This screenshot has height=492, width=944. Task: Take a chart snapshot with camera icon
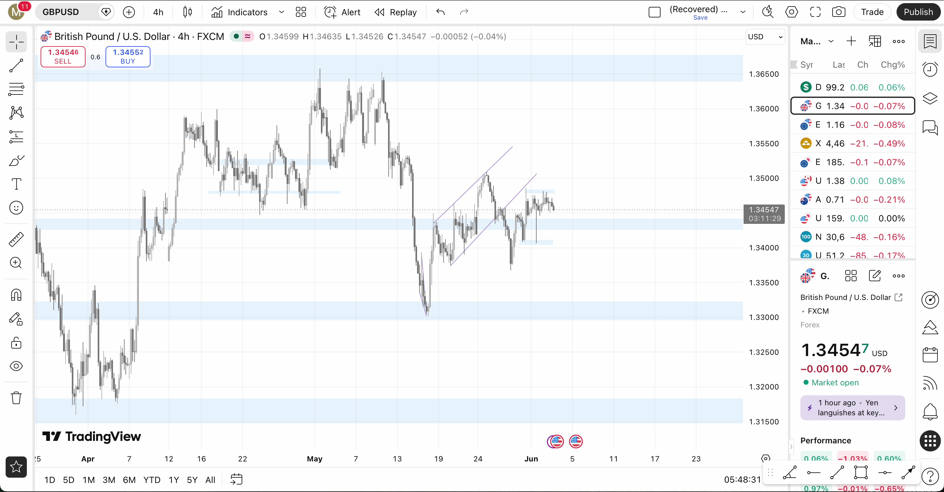[x=838, y=12]
